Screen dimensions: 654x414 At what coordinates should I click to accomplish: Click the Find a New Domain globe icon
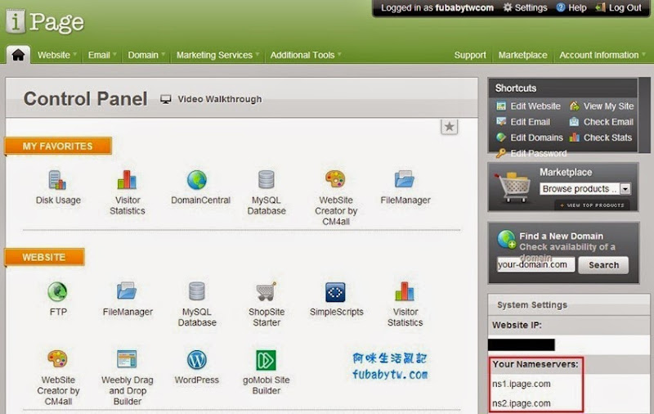click(x=506, y=240)
